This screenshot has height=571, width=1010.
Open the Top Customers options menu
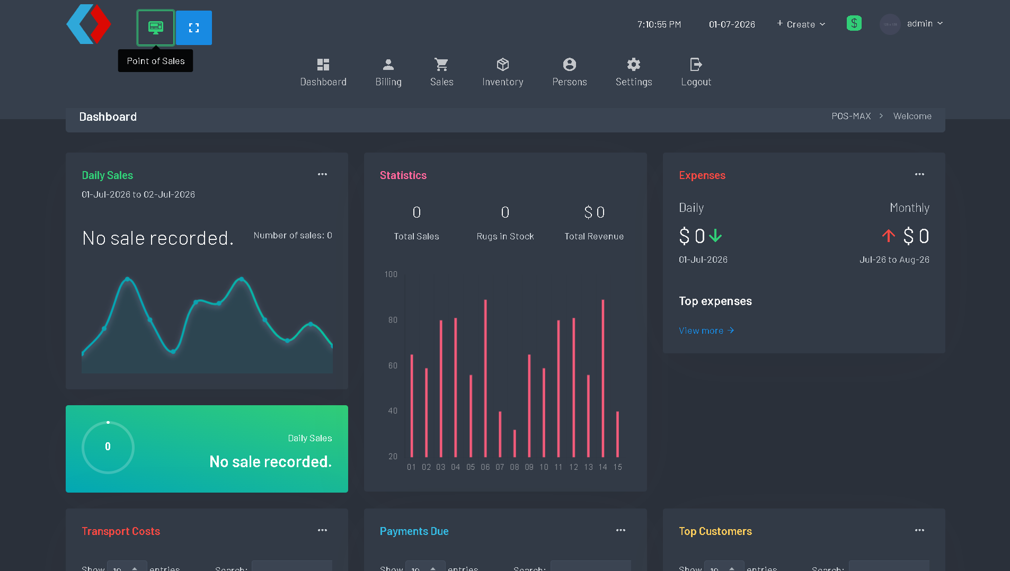pos(919,530)
